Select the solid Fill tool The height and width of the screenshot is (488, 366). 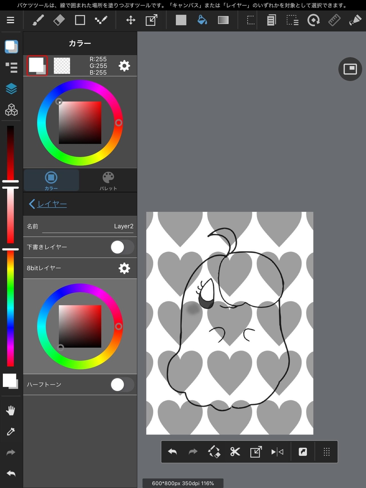(x=181, y=20)
